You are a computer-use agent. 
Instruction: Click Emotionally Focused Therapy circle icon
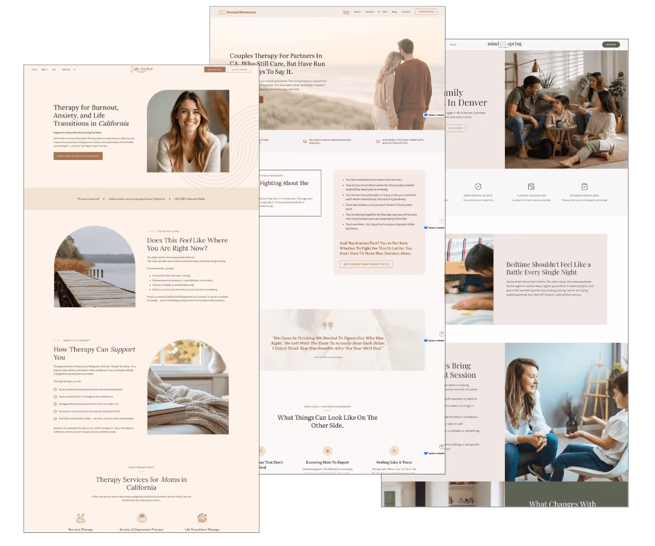(378, 141)
